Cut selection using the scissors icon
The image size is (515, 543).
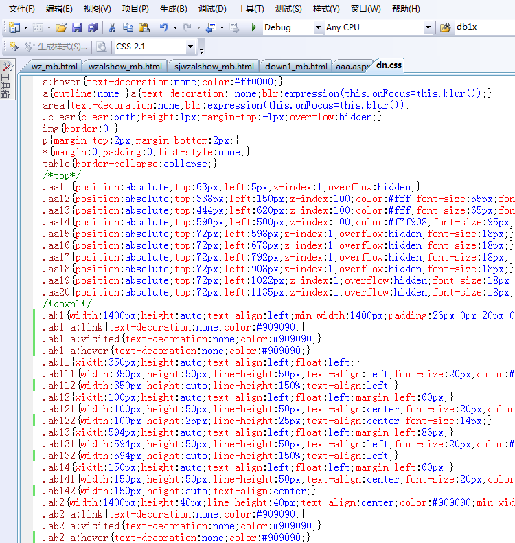[x=113, y=27]
